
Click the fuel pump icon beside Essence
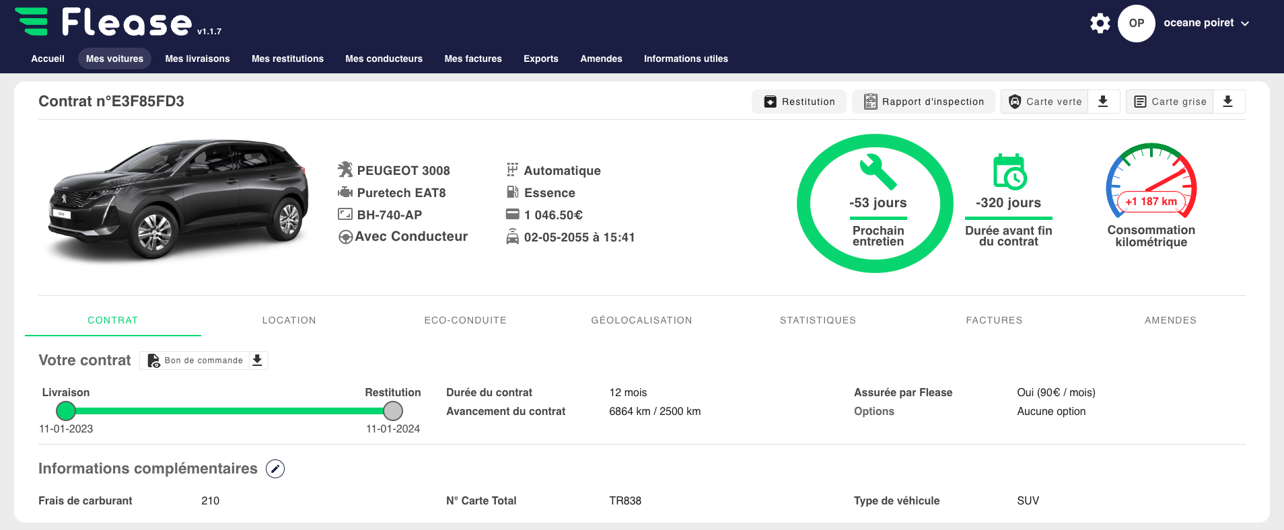point(513,192)
